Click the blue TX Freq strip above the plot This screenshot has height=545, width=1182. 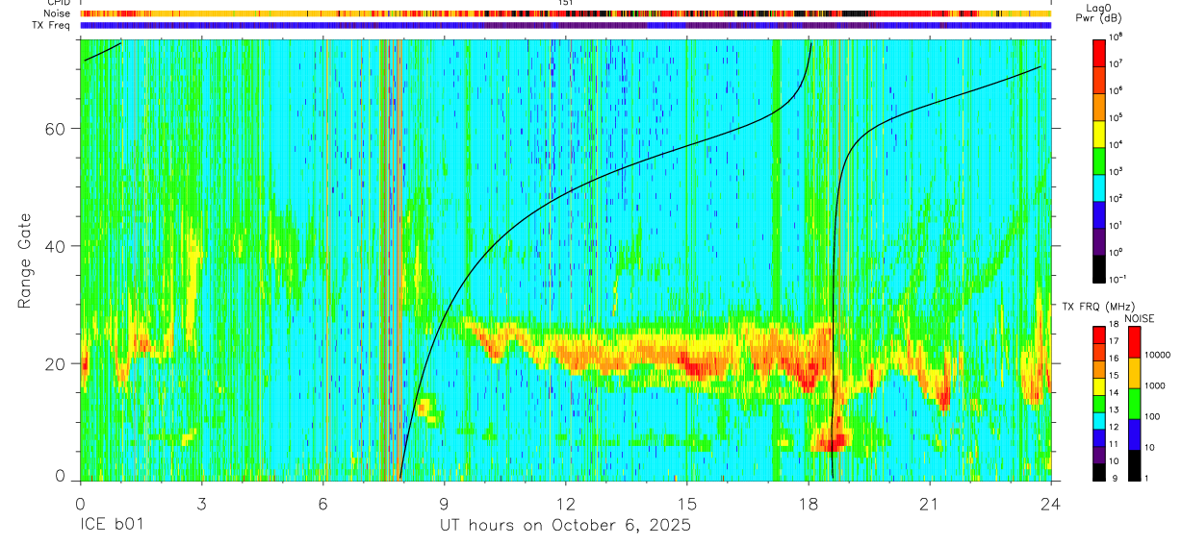tap(566, 25)
